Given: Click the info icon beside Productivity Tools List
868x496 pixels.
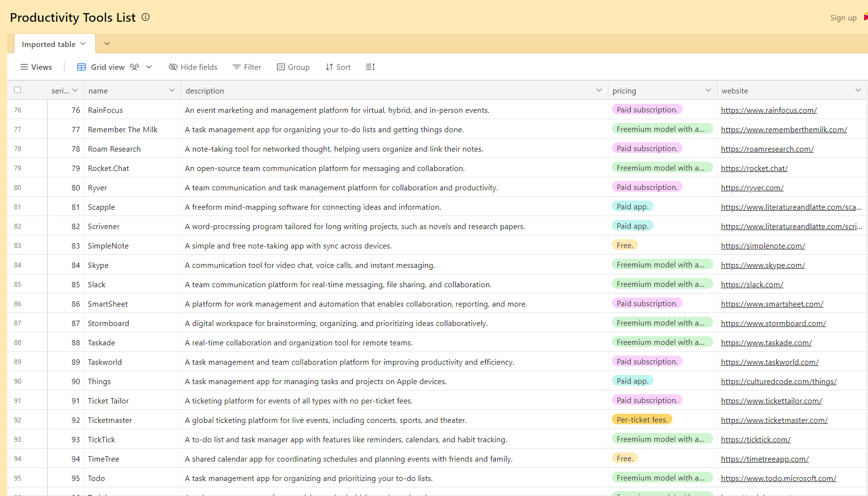Looking at the screenshot, I should point(146,17).
